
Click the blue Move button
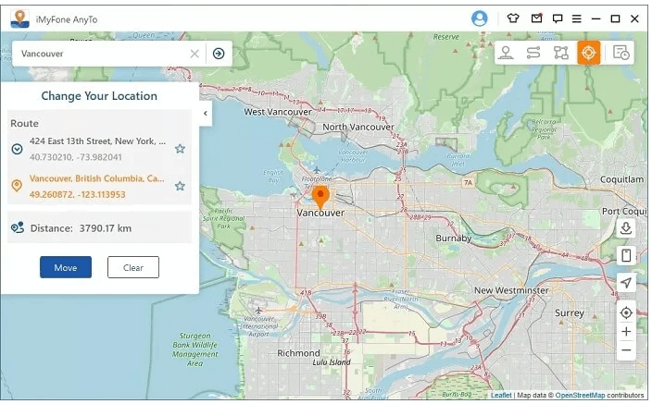[66, 267]
